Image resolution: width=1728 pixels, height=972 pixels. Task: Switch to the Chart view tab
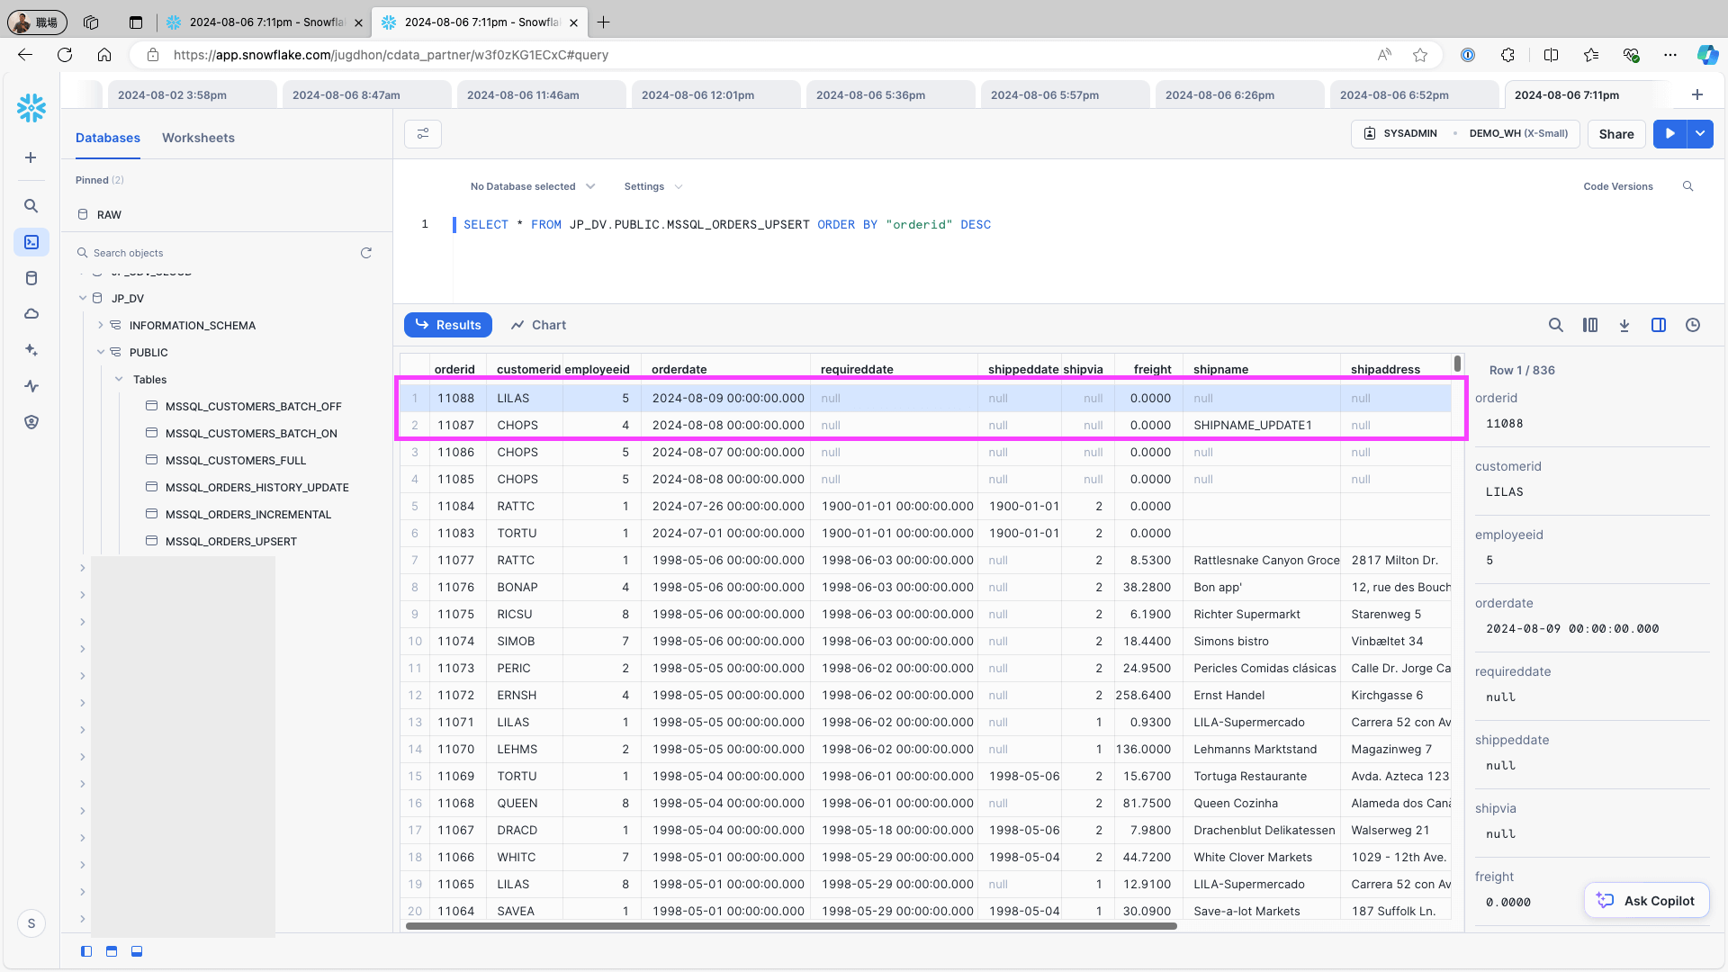point(538,325)
